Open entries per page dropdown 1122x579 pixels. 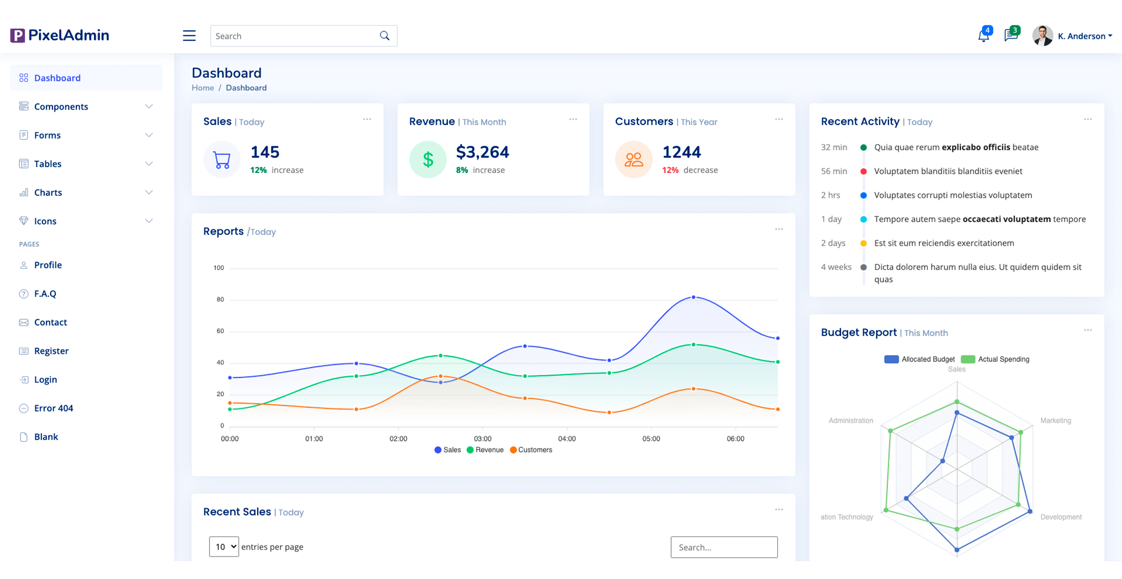tap(224, 547)
